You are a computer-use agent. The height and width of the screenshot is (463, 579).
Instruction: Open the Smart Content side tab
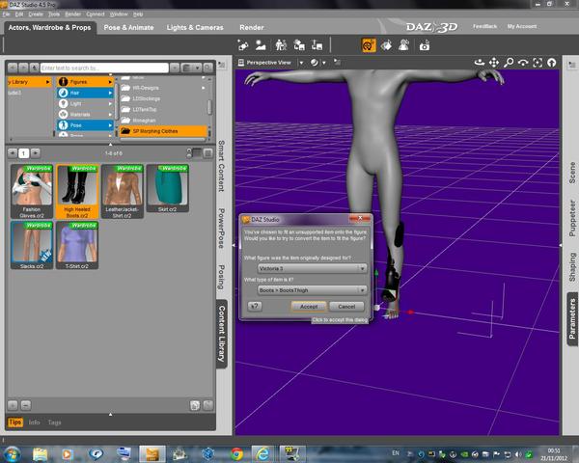221,166
